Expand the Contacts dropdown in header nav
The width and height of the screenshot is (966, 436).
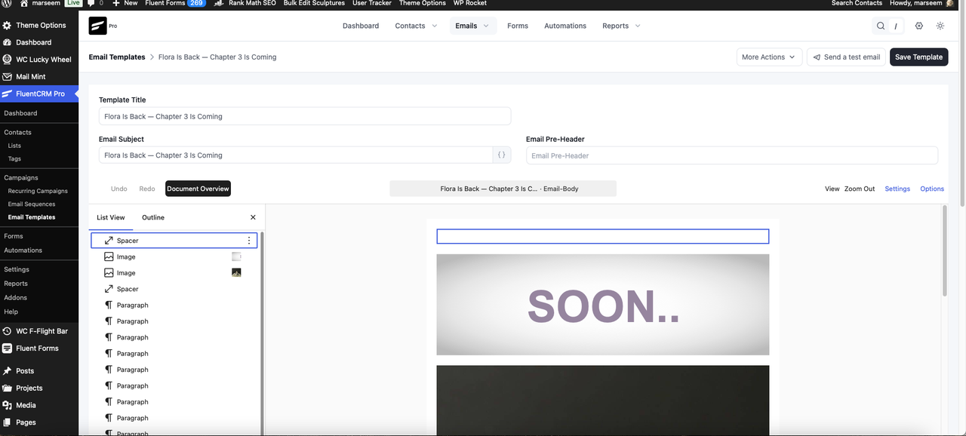click(x=416, y=26)
